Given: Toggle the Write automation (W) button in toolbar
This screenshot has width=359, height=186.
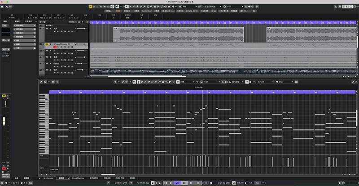Looking at the screenshot, I should (x=105, y=7).
